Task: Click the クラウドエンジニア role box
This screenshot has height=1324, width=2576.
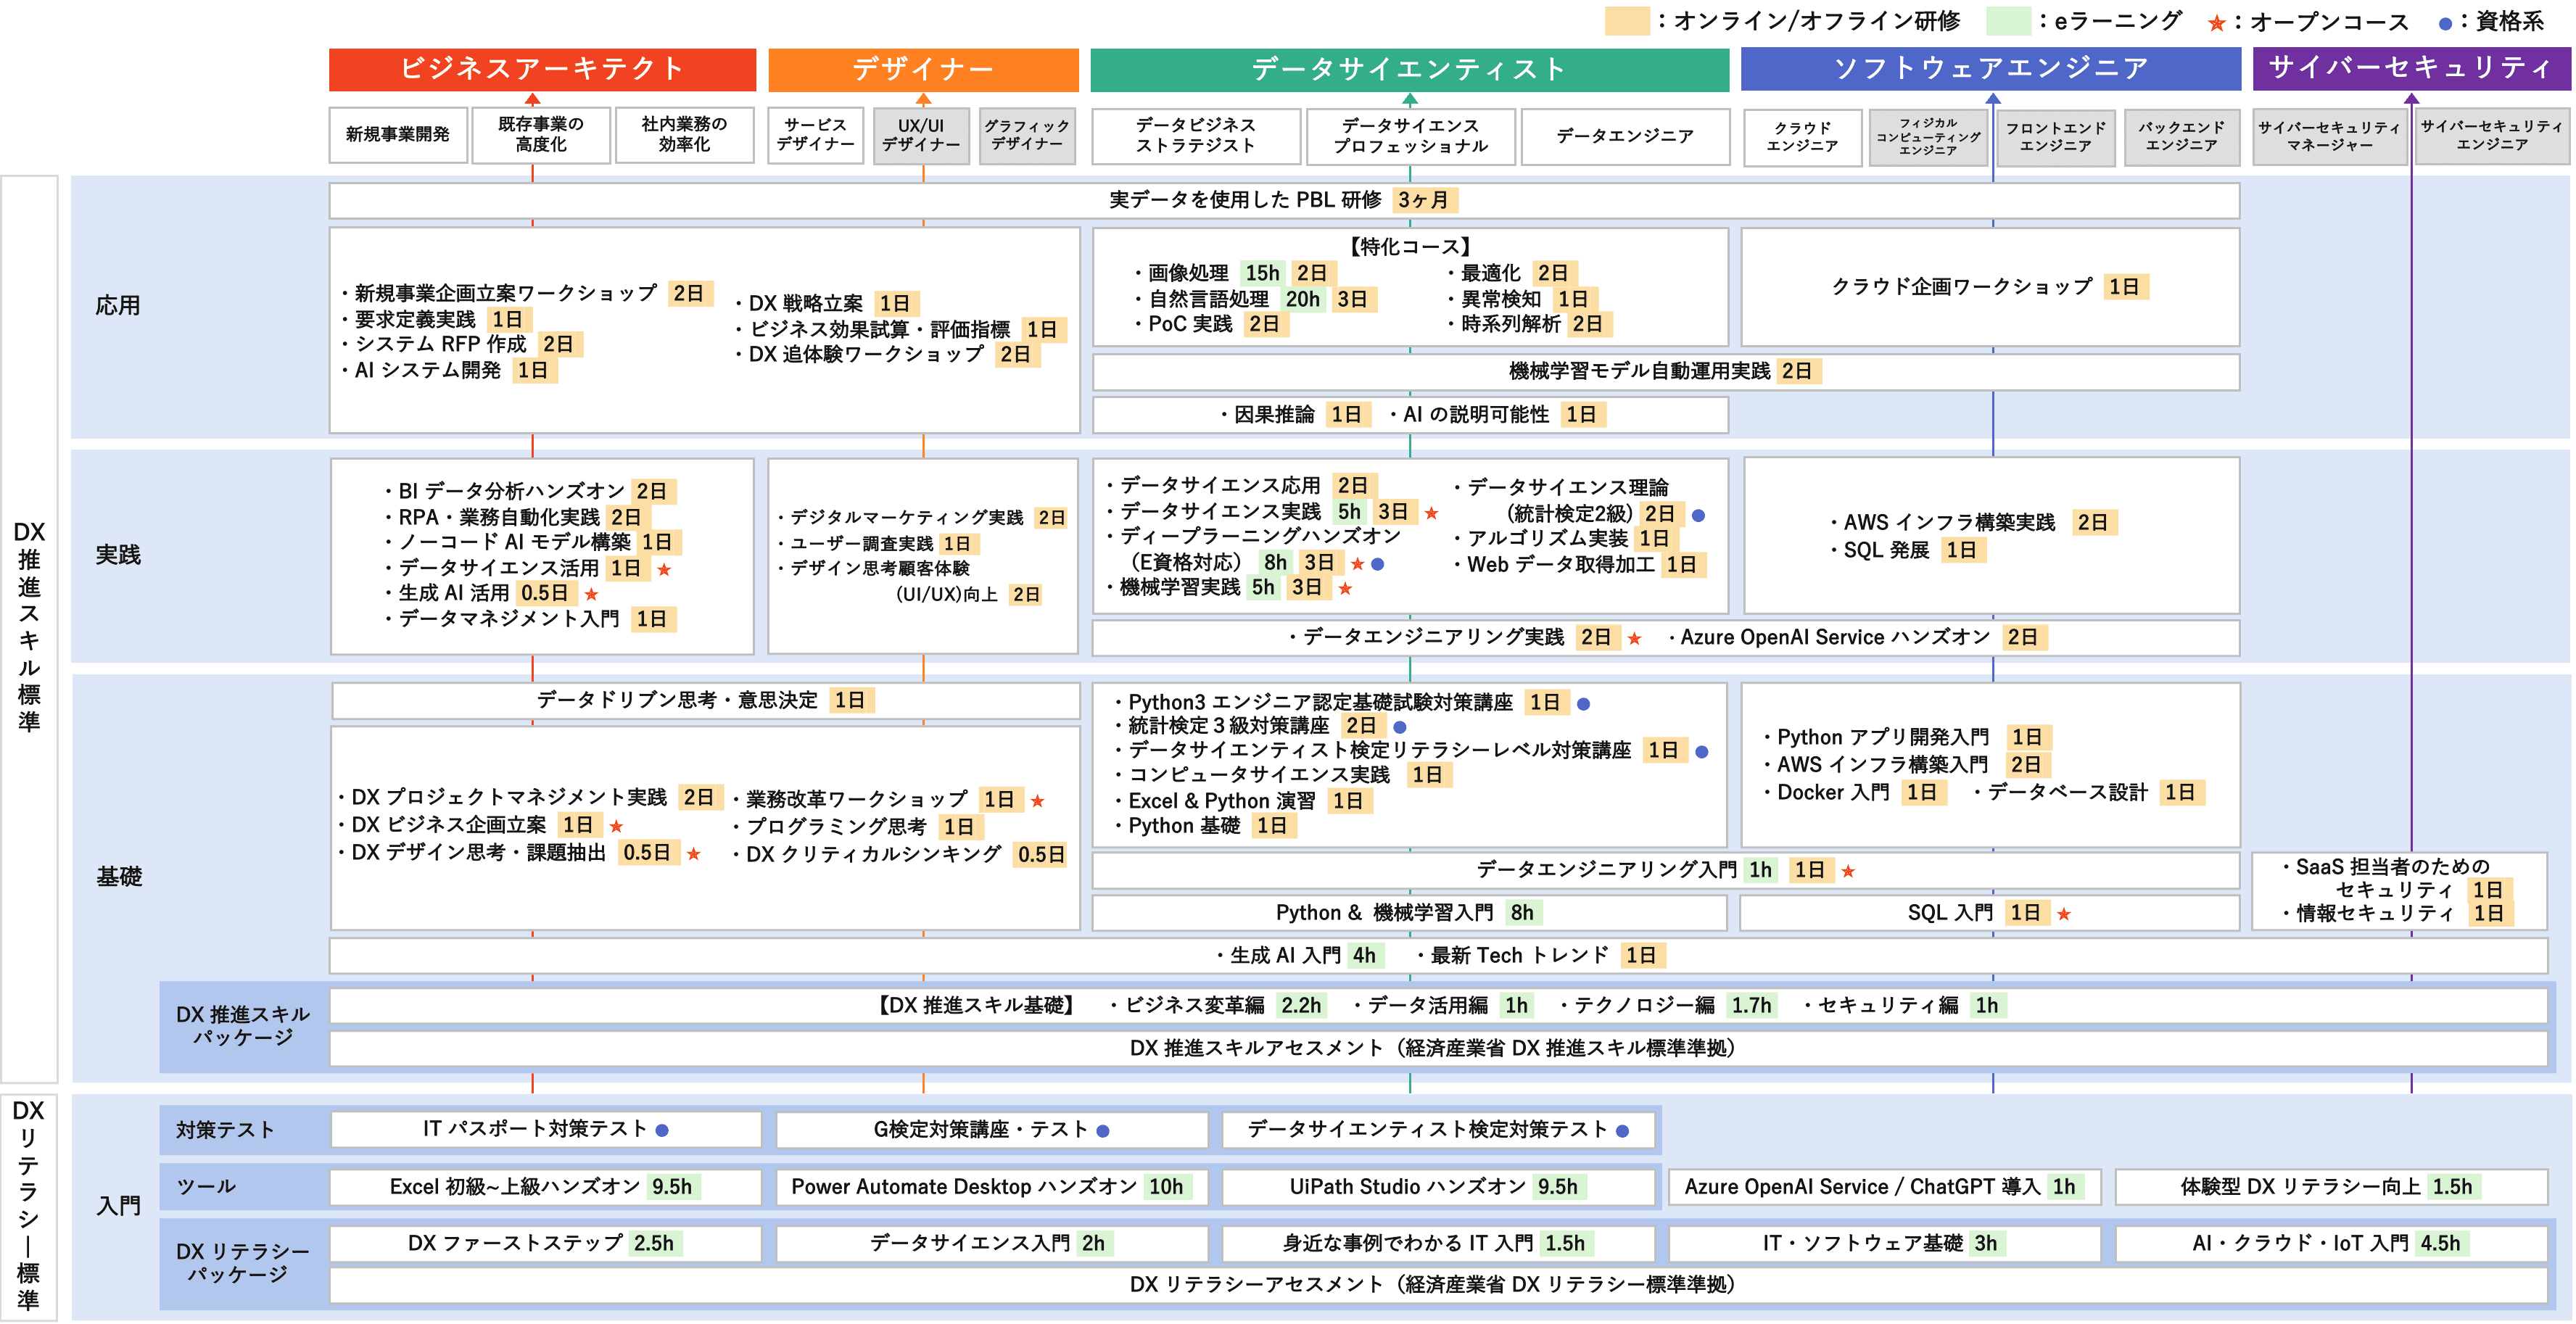Action: click(1802, 137)
